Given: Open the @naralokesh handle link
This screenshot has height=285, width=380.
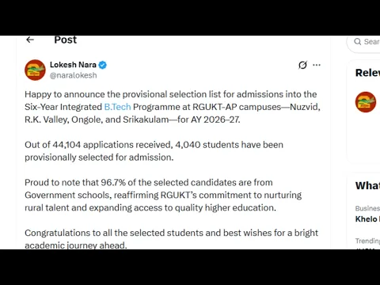Looking at the screenshot, I should (x=74, y=75).
